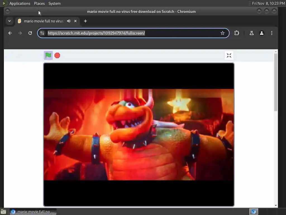Viewport: 286px width, 215px height.
Task: Open the Extensions puzzle icon
Action: 237,33
